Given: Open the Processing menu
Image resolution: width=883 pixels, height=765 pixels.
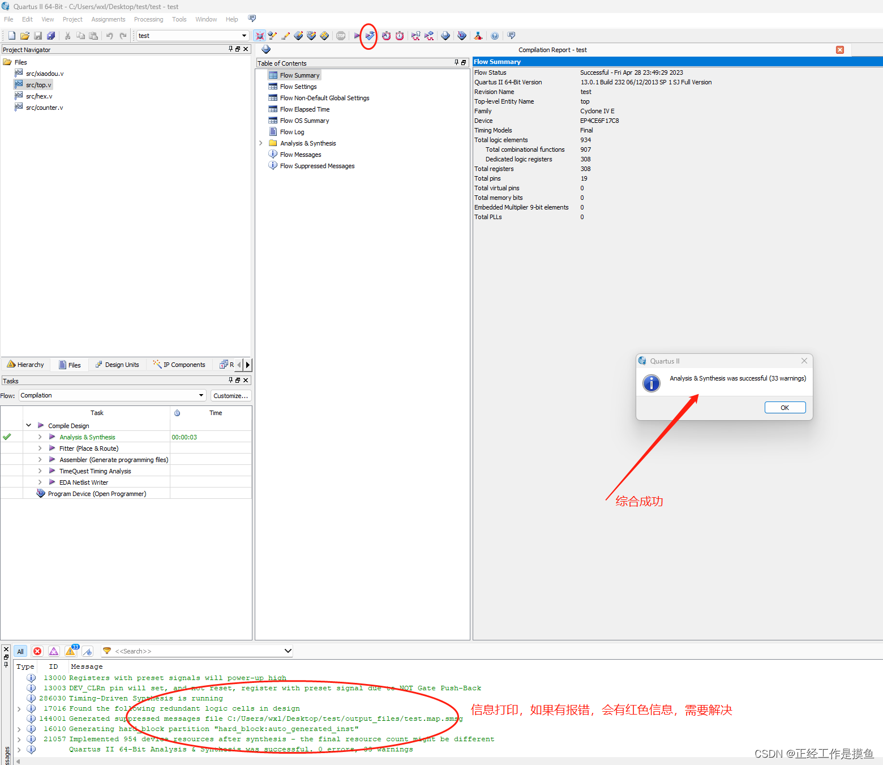Looking at the screenshot, I should pyautogui.click(x=148, y=19).
